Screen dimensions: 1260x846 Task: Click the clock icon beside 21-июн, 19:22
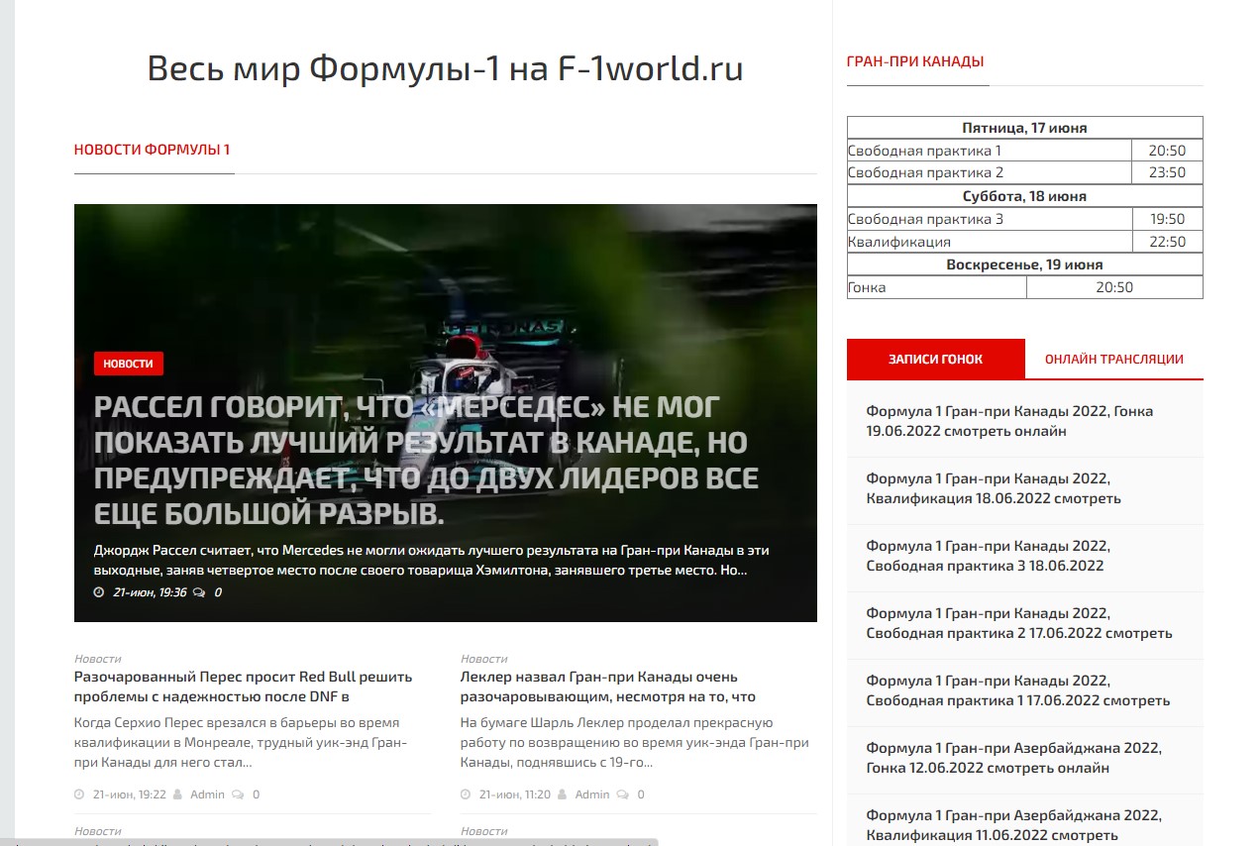point(79,794)
